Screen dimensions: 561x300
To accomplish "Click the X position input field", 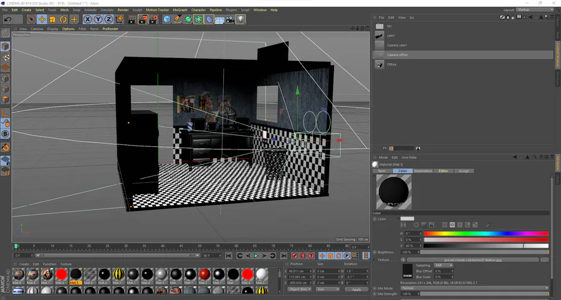I will pos(300,271).
